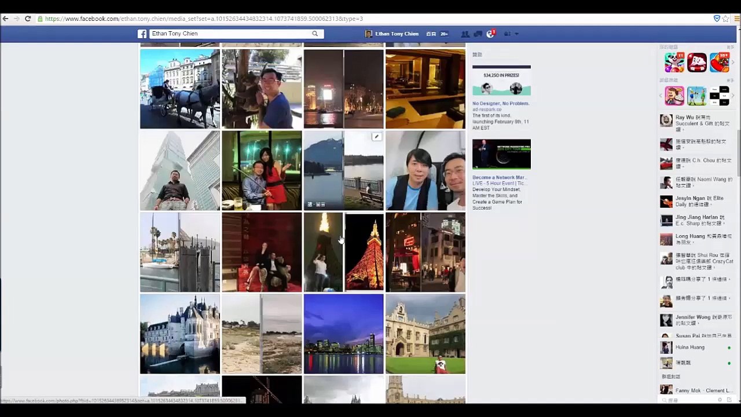This screenshot has width=741, height=417.
Task: Start chat with Huina Huang
Action: (x=697, y=348)
